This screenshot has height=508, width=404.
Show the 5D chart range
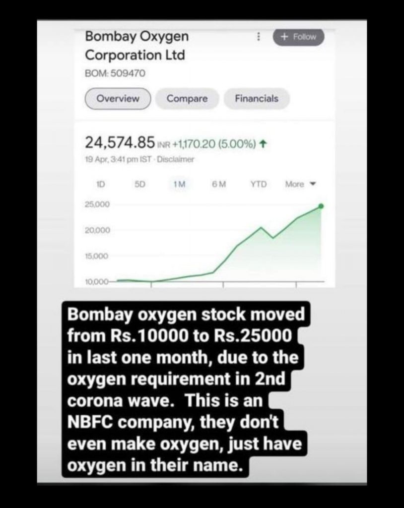(x=140, y=185)
